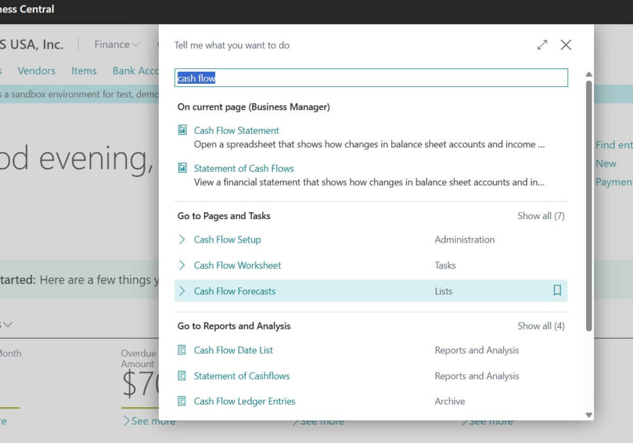Go to Cash Flow Setup page
Viewport: 633px width, 443px height.
pyautogui.click(x=227, y=239)
